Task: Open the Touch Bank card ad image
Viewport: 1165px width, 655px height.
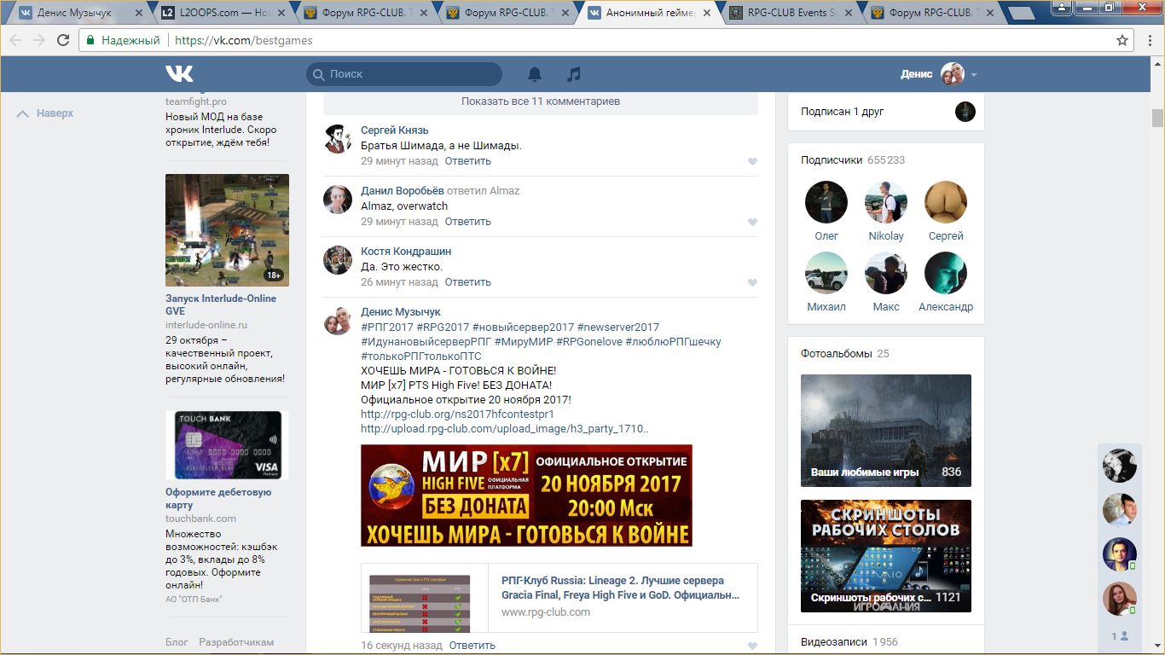Action: 227,445
